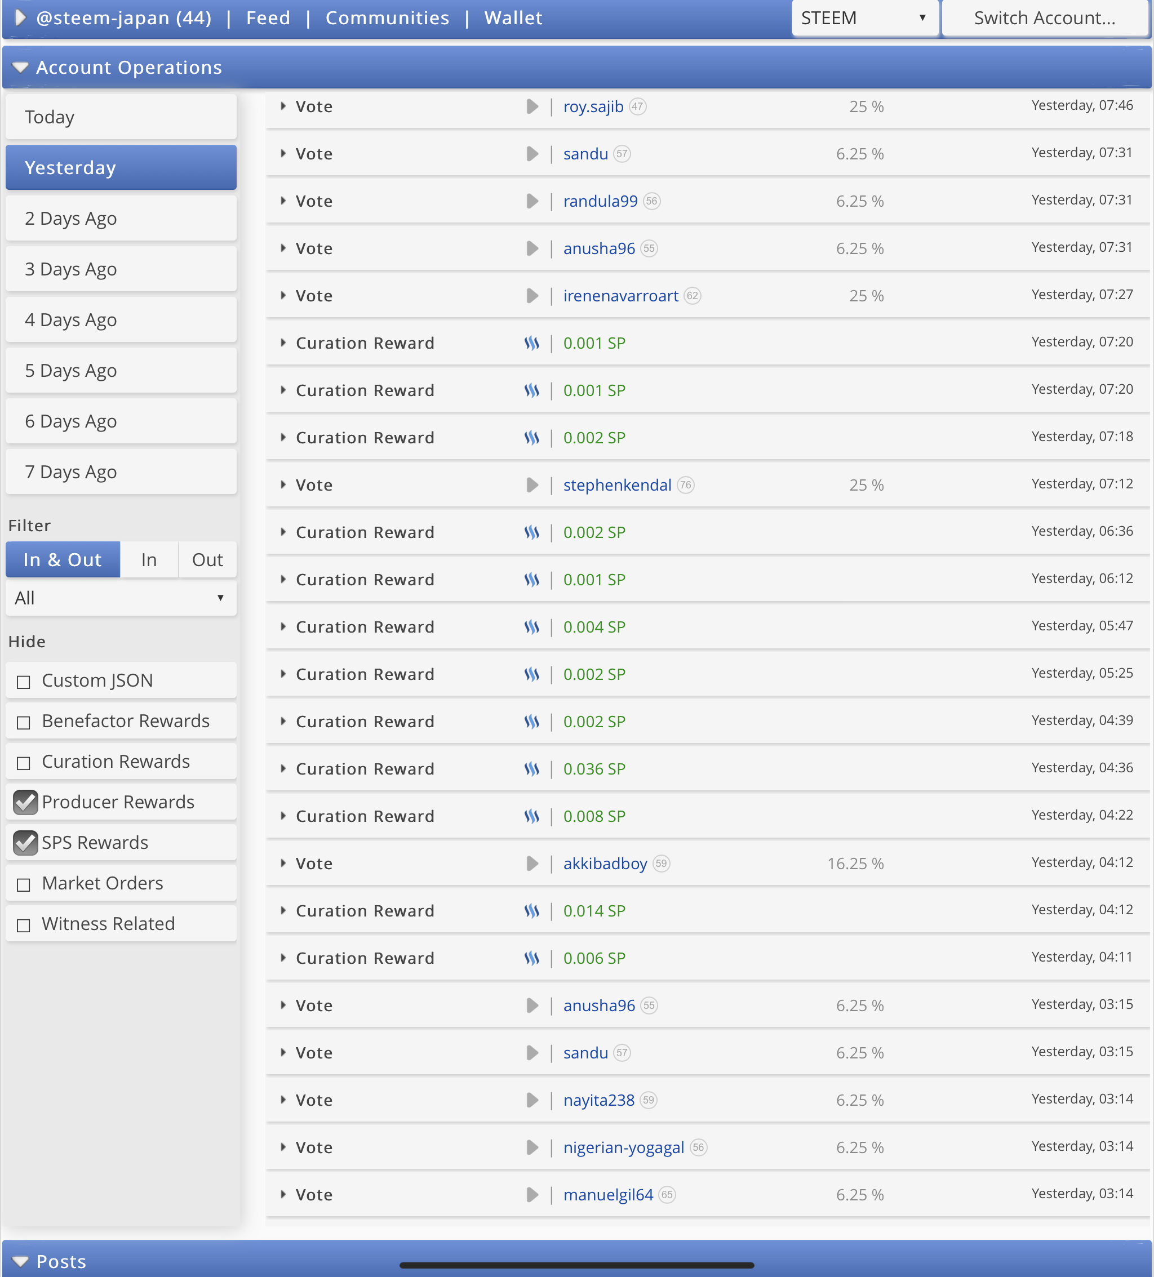1154x1277 pixels.
Task: Click the play arrow icon before @steem-japan
Action: 20,17
